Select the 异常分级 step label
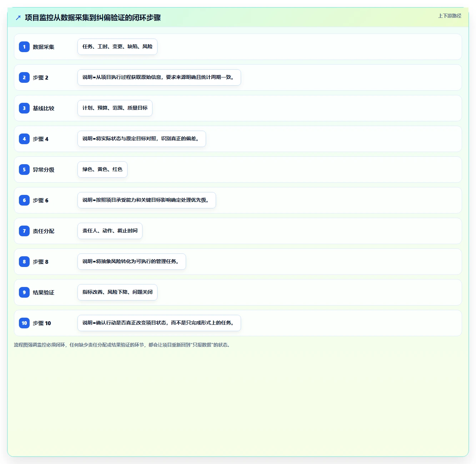 click(x=44, y=170)
